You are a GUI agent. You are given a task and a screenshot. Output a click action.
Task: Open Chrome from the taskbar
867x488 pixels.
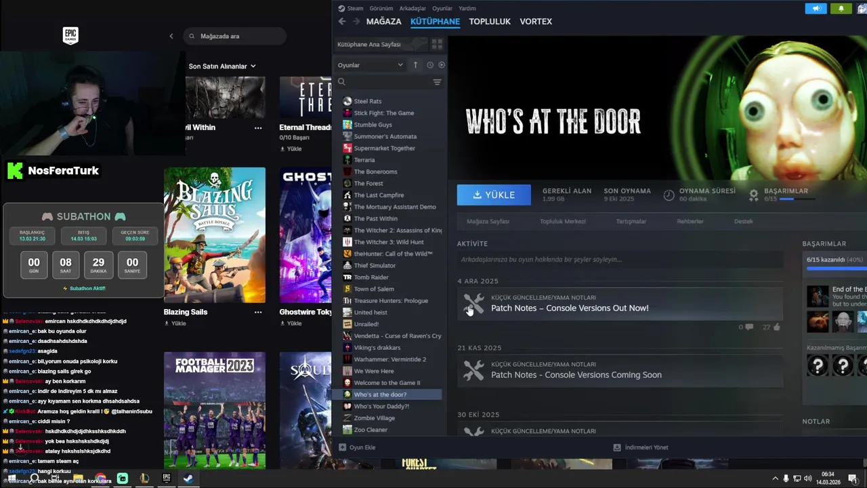[x=100, y=478]
